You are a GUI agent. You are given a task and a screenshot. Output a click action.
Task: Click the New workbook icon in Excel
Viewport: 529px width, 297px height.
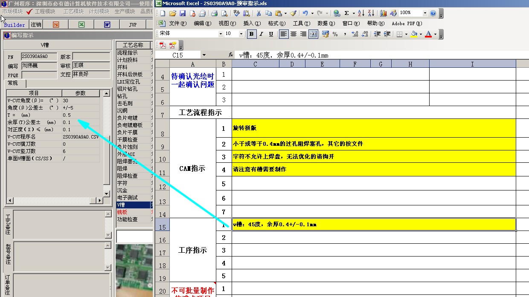[x=163, y=13]
